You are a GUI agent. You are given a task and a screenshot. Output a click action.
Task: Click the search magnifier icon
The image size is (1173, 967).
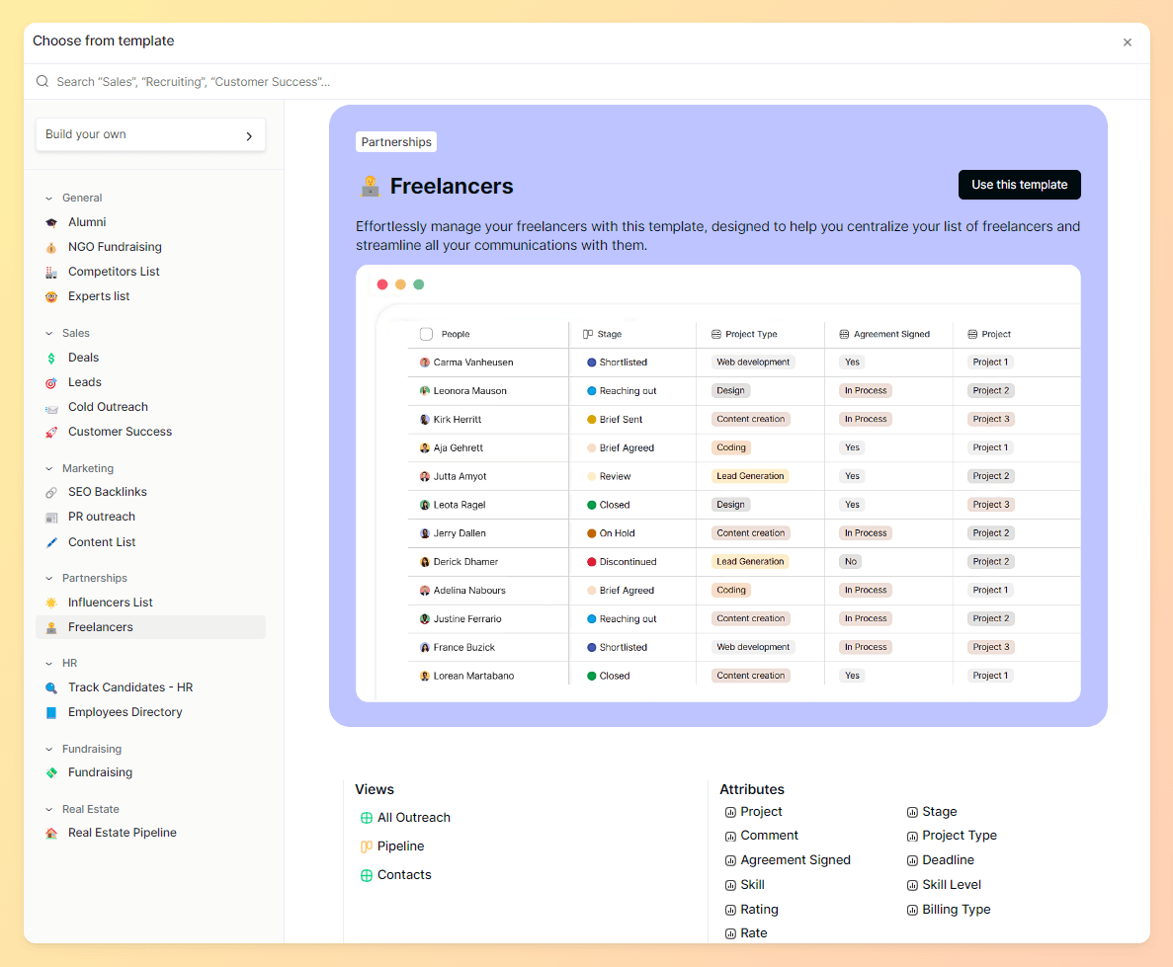click(x=42, y=82)
